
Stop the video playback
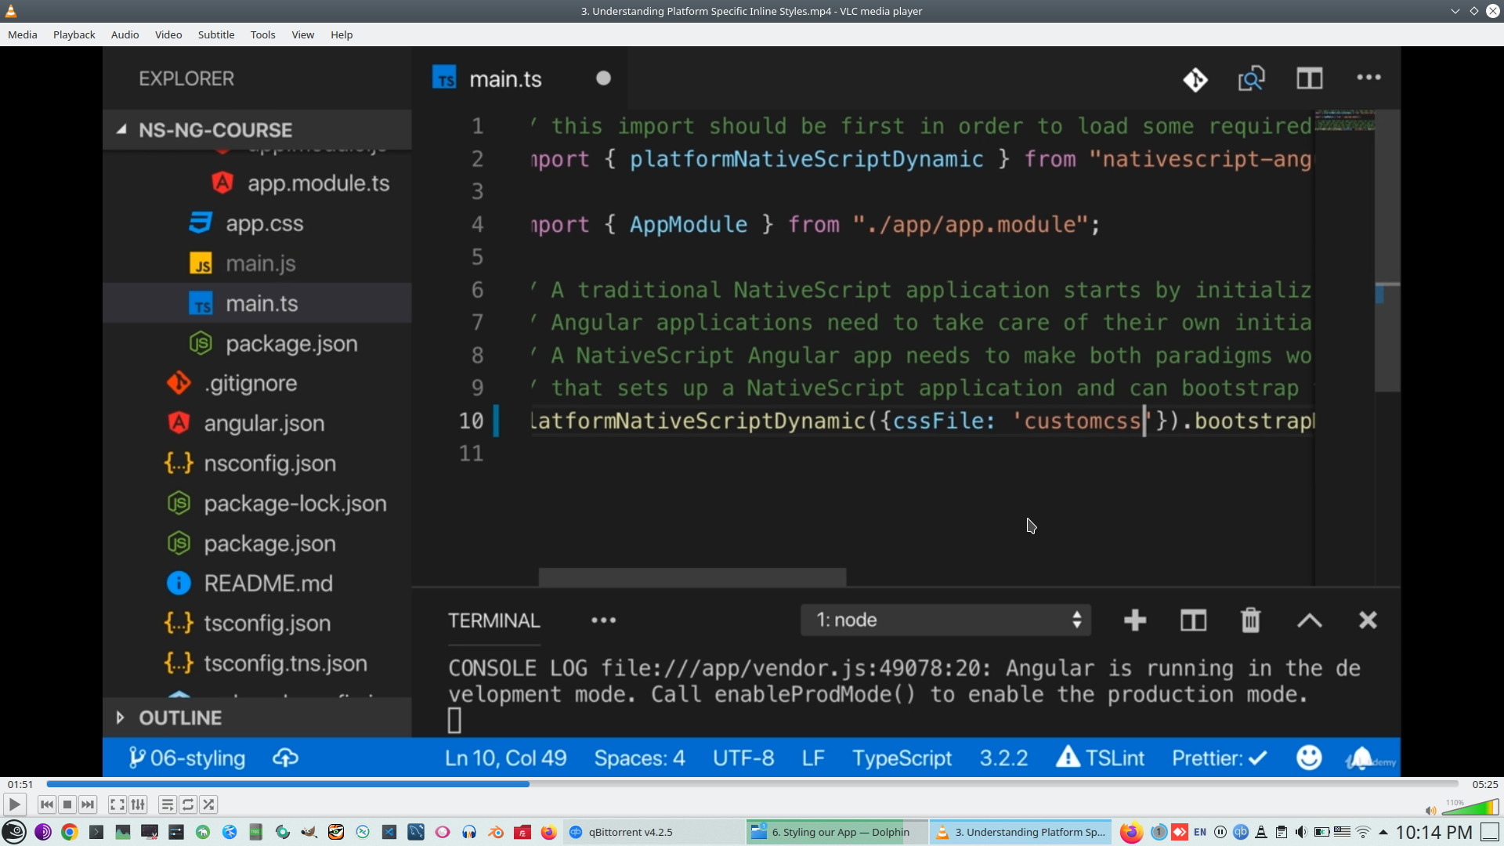point(67,804)
